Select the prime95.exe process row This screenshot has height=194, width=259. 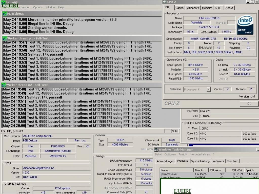[x=209, y=174]
